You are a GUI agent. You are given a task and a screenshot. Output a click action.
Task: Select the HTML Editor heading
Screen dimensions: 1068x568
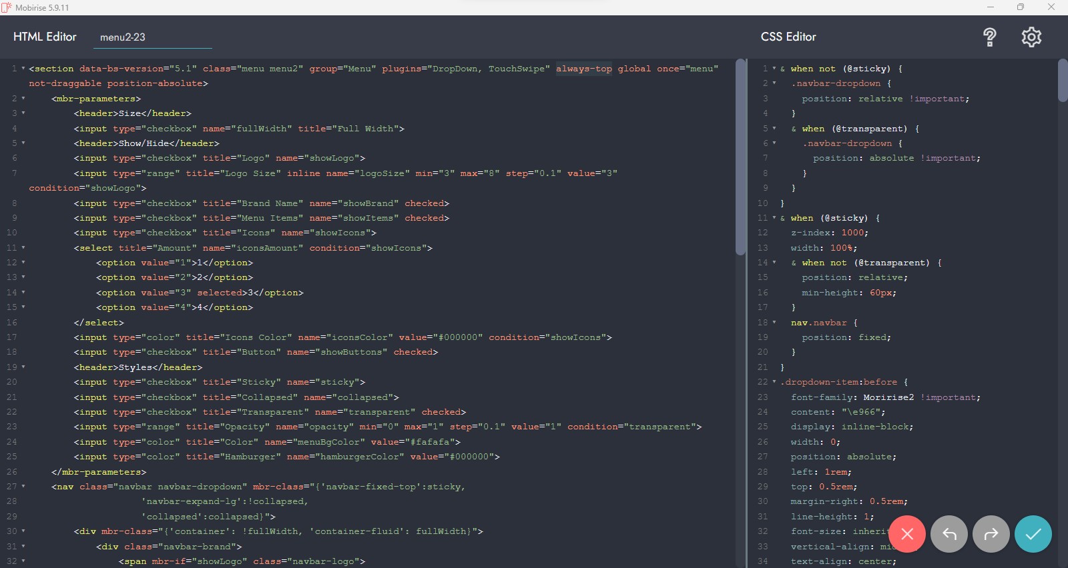[x=45, y=37]
